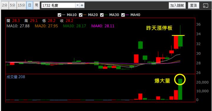Click the MA30: 28.17 value text

pyautogui.click(x=74, y=26)
